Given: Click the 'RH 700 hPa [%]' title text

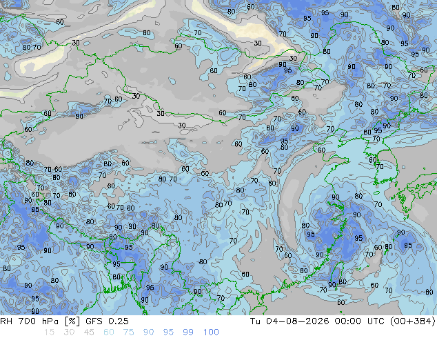Looking at the screenshot, I should point(40,321).
